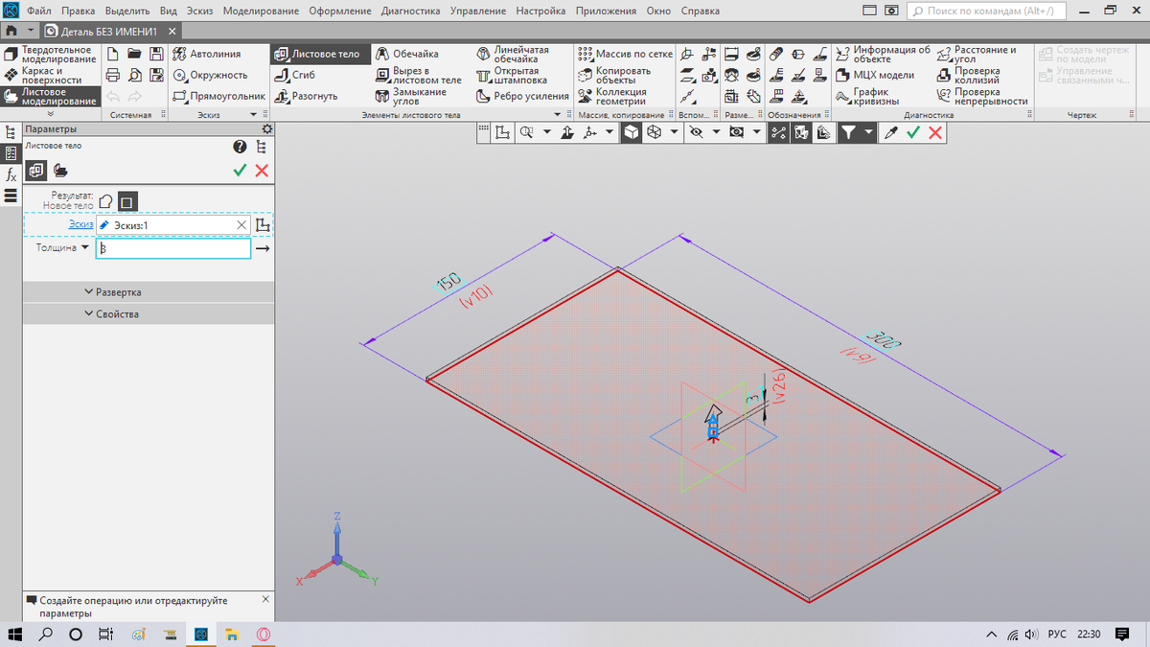The height and width of the screenshot is (647, 1150).
Task: Open the Windows Start menu
Action: 16,634
